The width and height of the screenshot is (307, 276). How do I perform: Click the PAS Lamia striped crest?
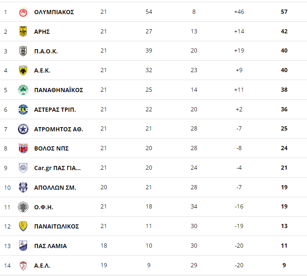pos(23,246)
